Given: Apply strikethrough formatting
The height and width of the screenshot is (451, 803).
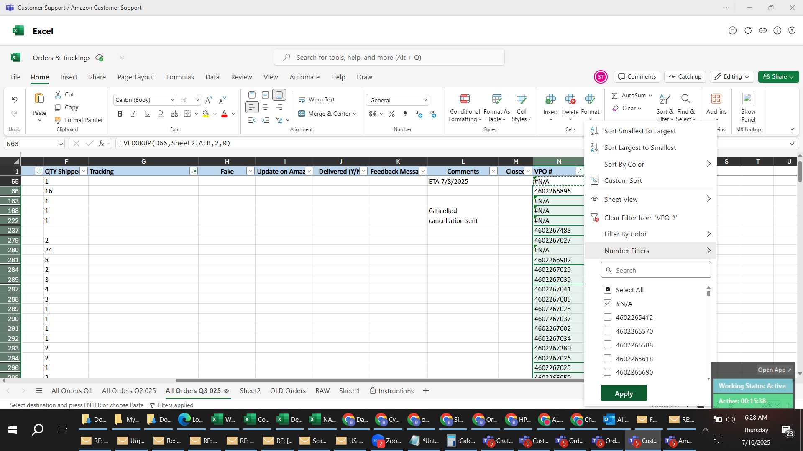Looking at the screenshot, I should 174,114.
